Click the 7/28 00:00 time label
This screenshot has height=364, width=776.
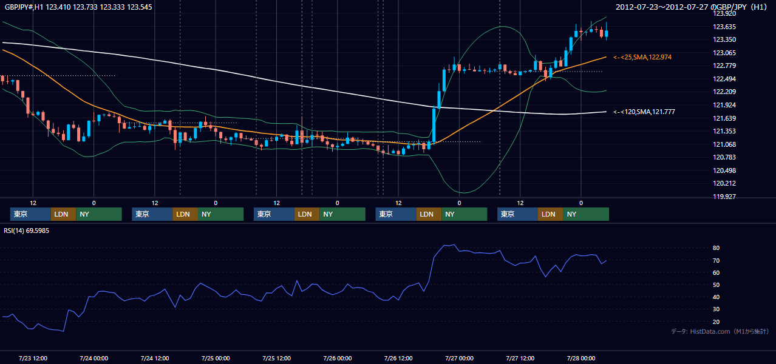click(580, 358)
